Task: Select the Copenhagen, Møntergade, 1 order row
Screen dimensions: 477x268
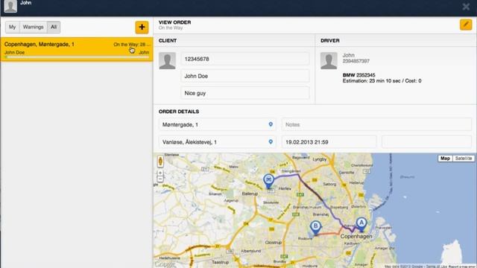Action: coord(77,49)
